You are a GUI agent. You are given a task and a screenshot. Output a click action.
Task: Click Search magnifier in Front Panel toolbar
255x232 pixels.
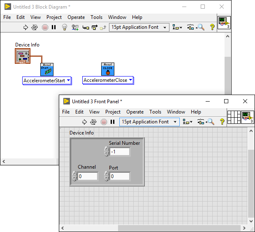[211, 122]
